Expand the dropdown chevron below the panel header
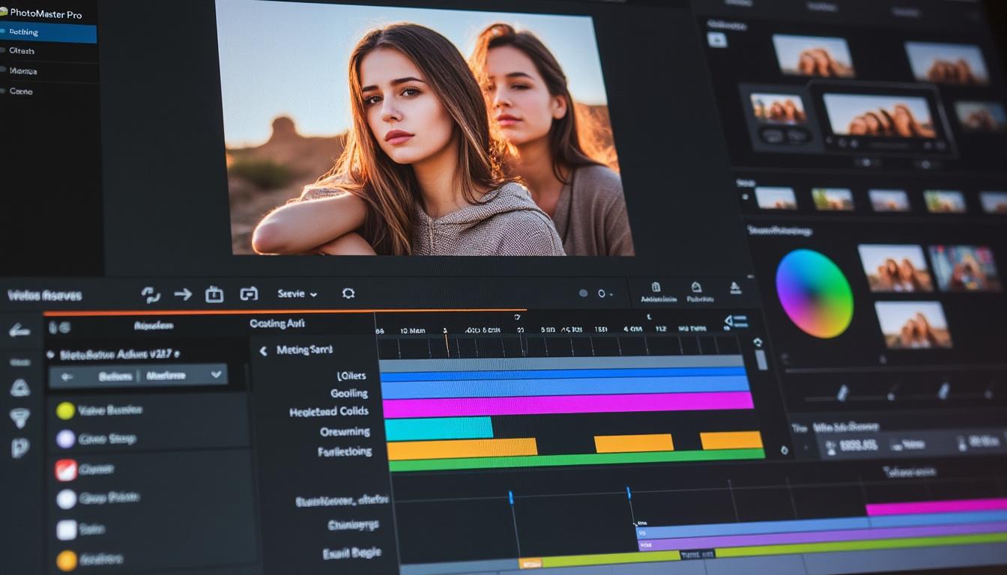 (x=217, y=374)
